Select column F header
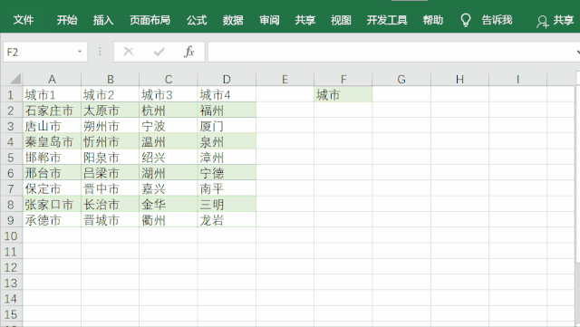 (343, 79)
